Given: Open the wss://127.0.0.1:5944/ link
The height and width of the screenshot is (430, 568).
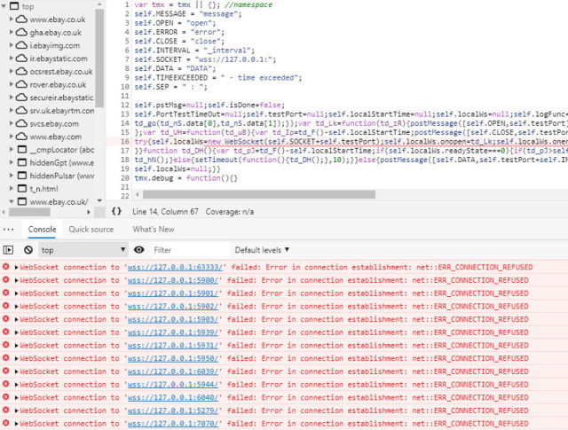Looking at the screenshot, I should point(173,385).
